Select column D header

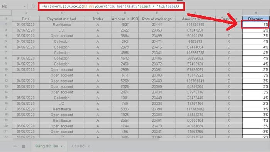coord(125,13)
